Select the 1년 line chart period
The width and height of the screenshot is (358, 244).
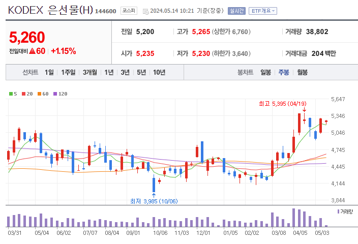coord(109,72)
